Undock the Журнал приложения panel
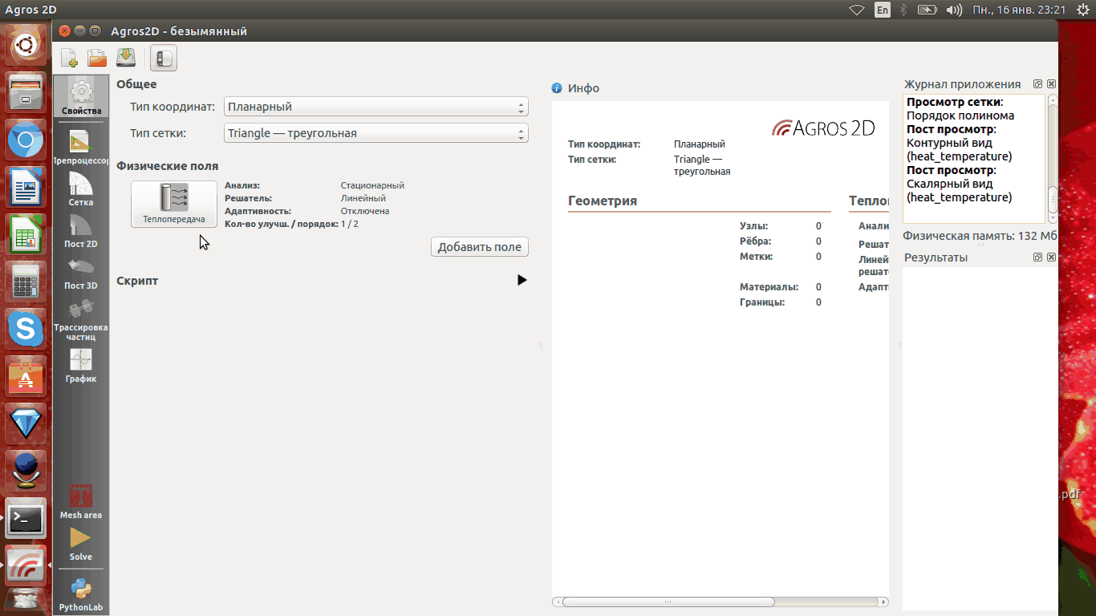Screen dimensions: 1096x616 coord(1037,84)
